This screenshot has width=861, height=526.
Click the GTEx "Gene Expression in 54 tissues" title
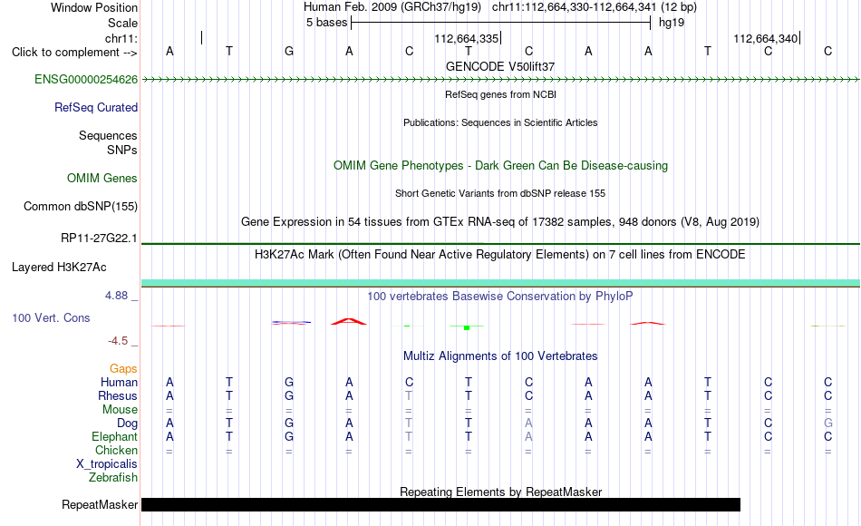(x=500, y=222)
